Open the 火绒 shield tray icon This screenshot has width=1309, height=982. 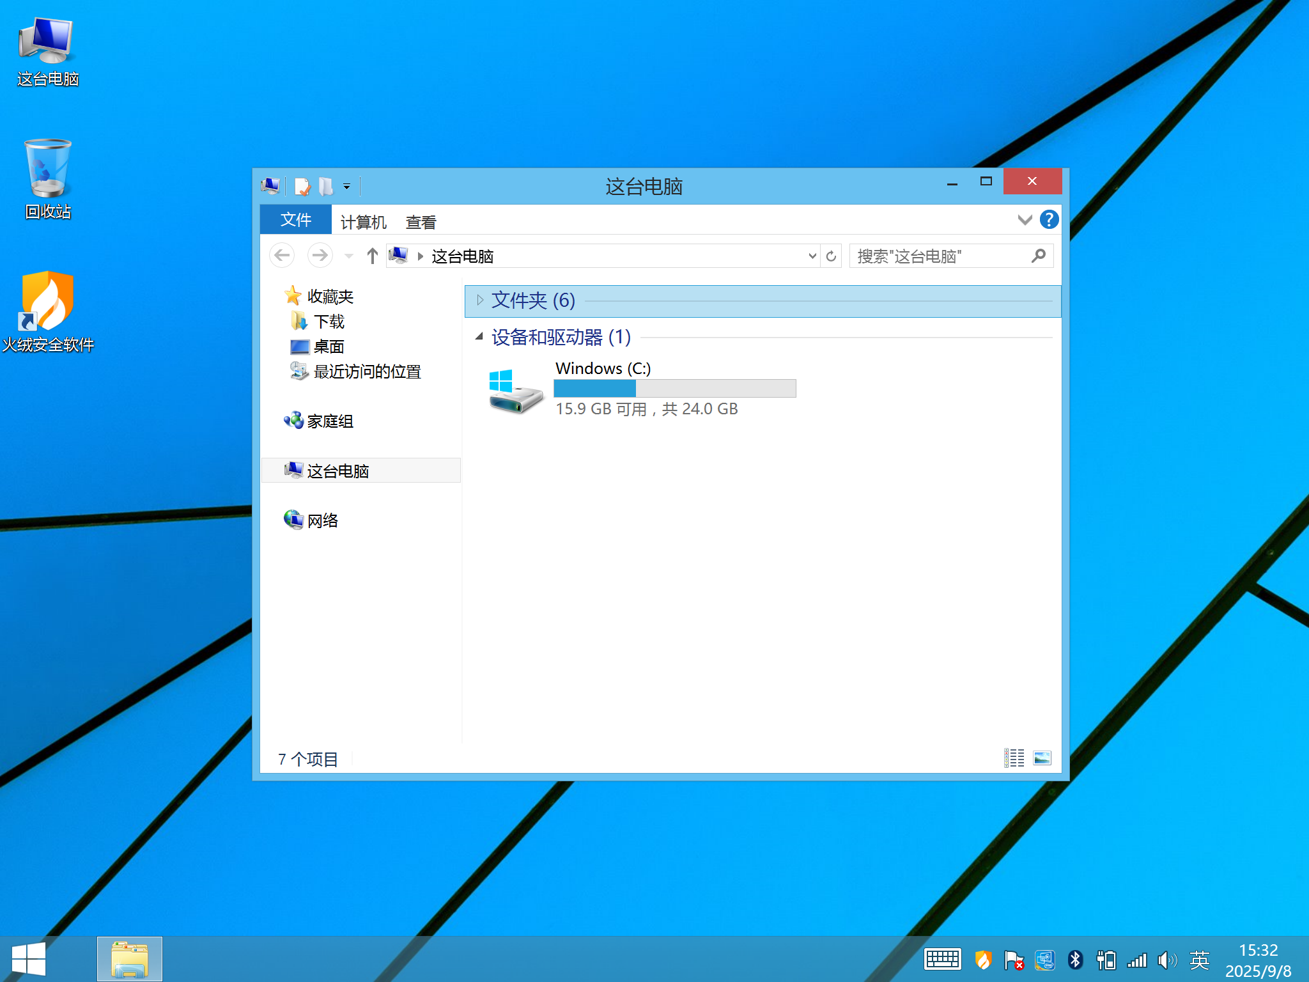[x=983, y=960]
